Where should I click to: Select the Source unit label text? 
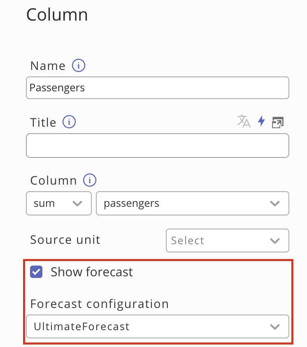[65, 240]
